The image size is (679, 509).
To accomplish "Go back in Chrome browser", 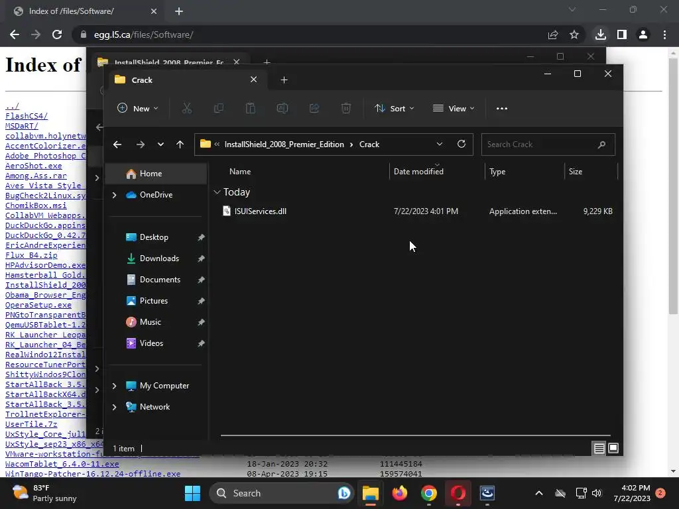I will point(15,34).
